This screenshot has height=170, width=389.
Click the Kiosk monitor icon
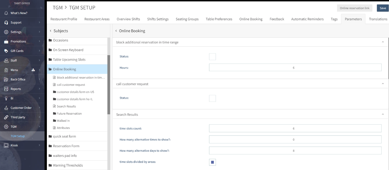click(6, 145)
